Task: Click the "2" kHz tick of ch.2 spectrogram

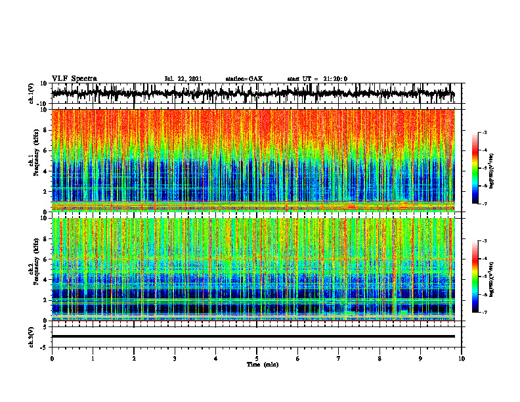Action: [x=46, y=300]
